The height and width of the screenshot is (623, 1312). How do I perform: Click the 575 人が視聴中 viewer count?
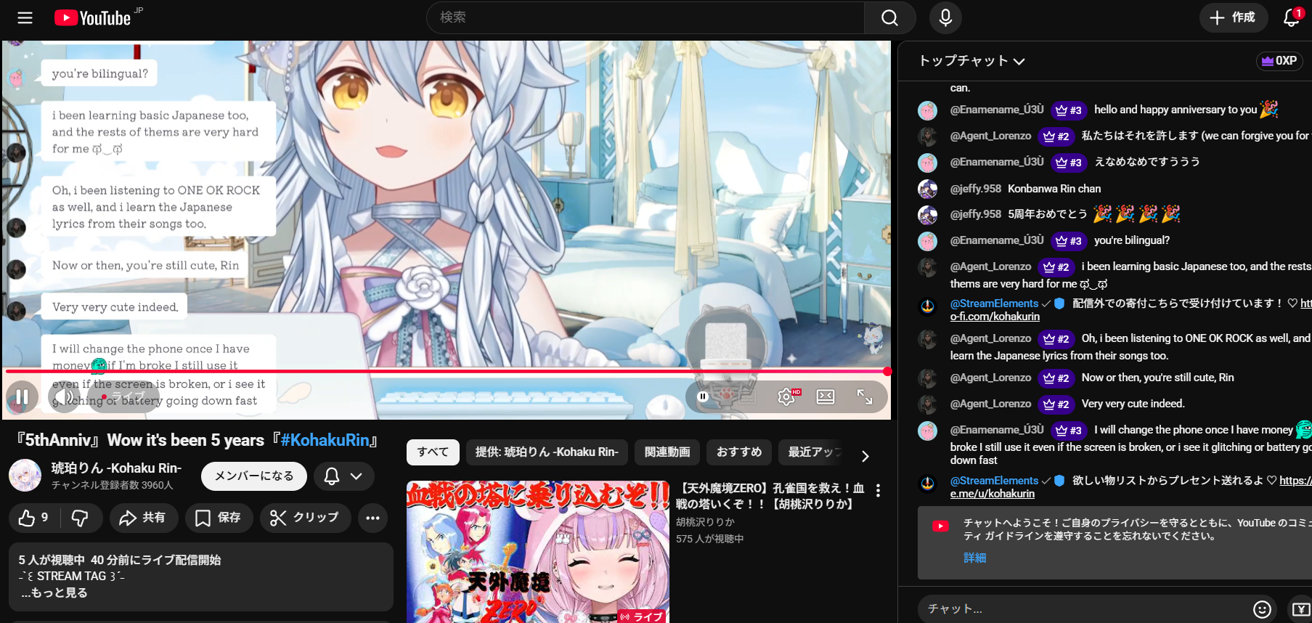(709, 539)
